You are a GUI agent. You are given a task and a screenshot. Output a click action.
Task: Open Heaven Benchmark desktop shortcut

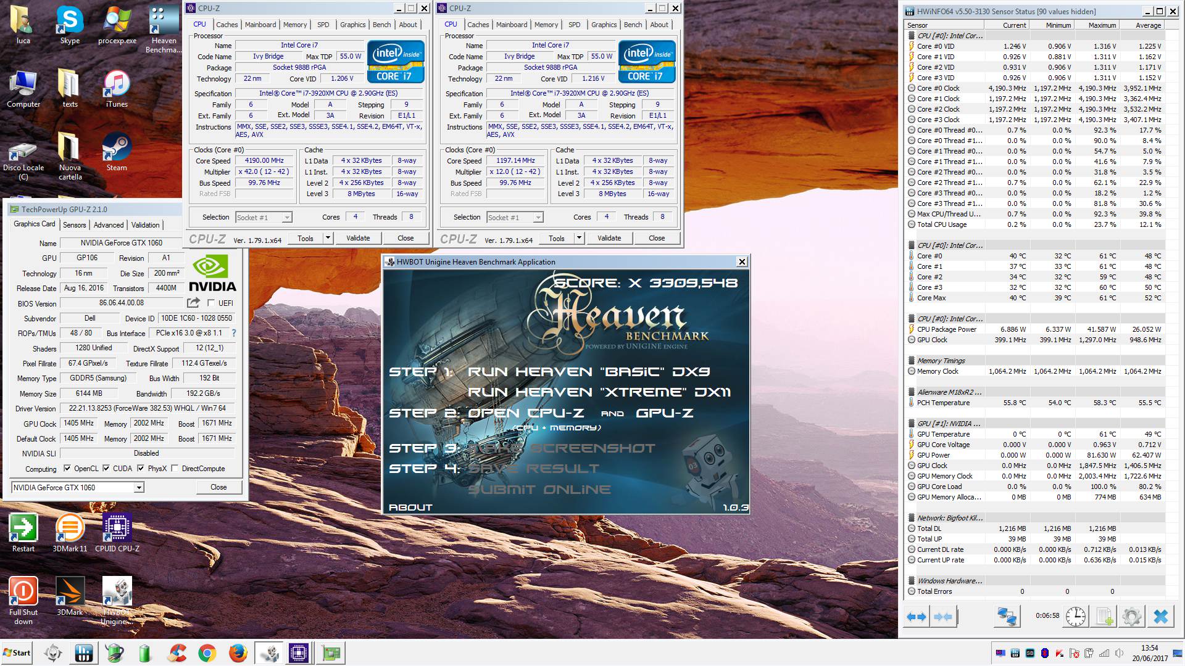(x=164, y=30)
